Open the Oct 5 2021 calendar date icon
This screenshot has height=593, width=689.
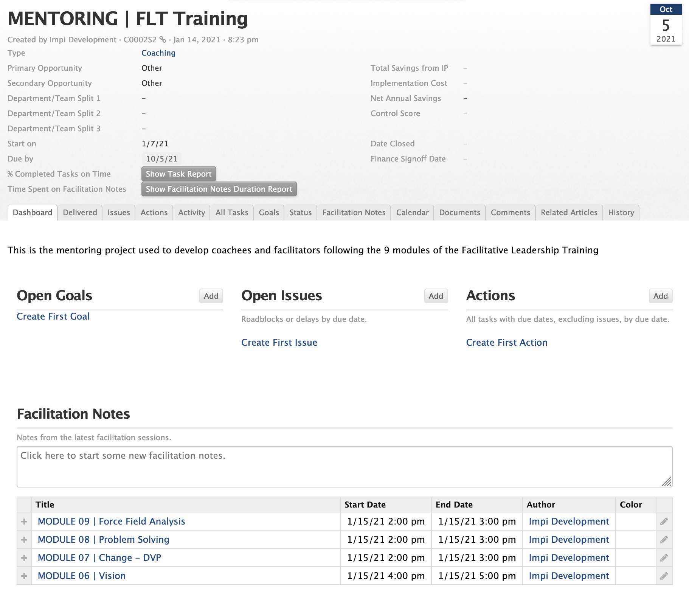[666, 25]
